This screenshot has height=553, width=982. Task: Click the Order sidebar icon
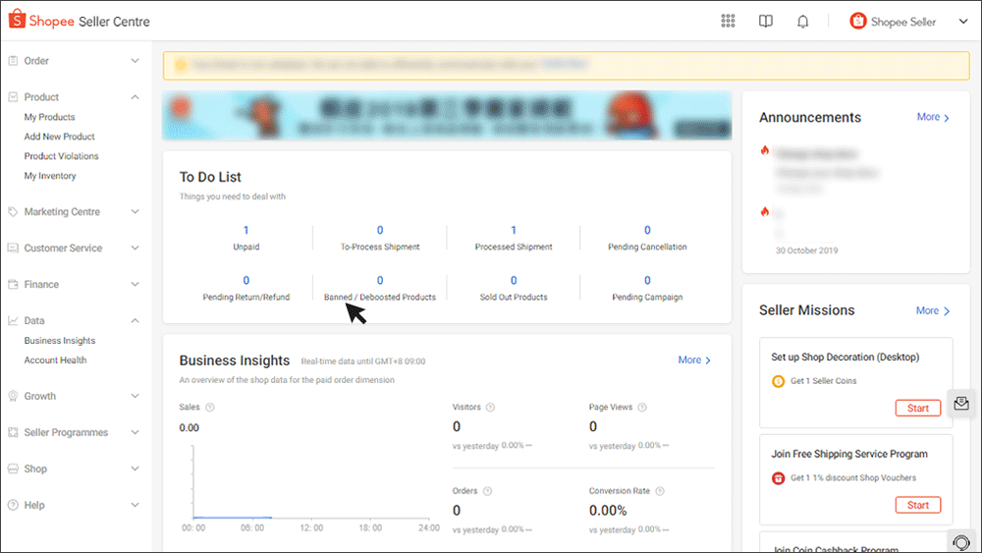[x=13, y=61]
